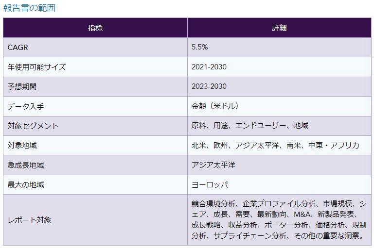The image size is (374, 248).
Task: Select the 詳細 column header
Action: (279, 28)
